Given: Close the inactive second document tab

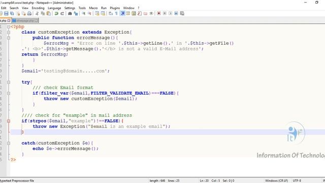Looking at the screenshot, I should [36, 20].
